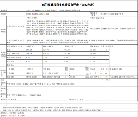Select the 二级指标 header cell

[x=34, y=69]
